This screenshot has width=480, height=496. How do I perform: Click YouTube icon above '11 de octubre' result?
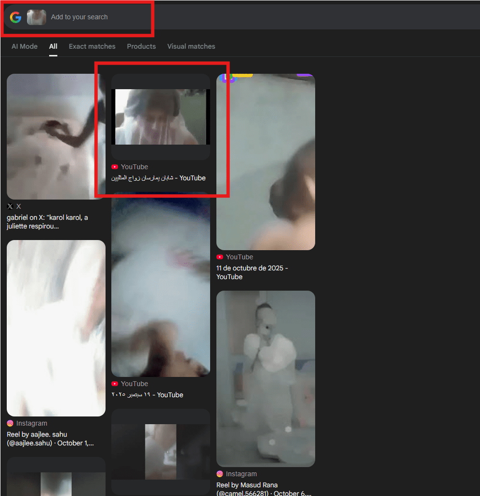point(220,257)
